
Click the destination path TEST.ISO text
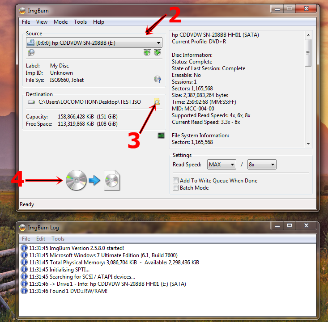tap(89, 102)
